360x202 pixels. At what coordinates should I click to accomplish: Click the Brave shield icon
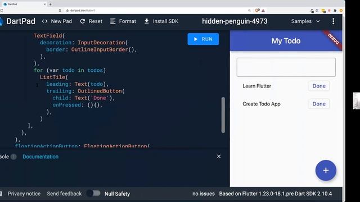[257, 10]
